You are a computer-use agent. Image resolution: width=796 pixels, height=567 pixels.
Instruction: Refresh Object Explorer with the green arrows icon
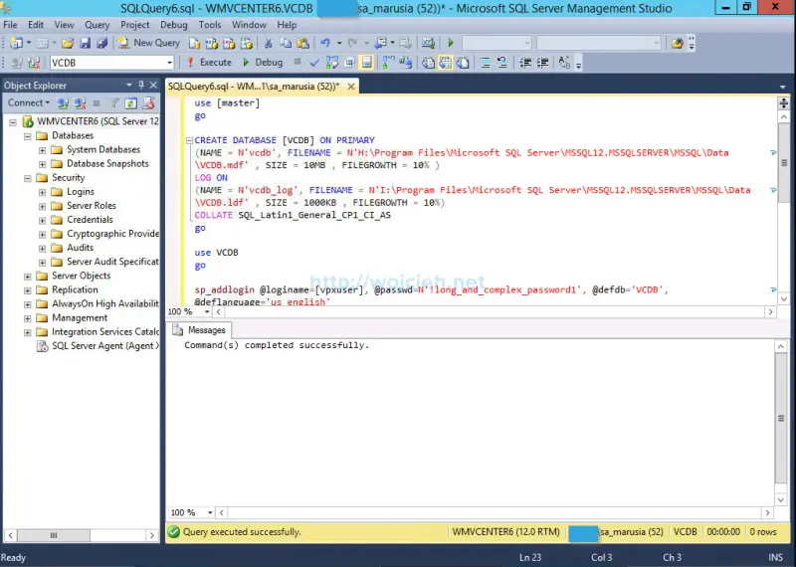click(x=130, y=103)
